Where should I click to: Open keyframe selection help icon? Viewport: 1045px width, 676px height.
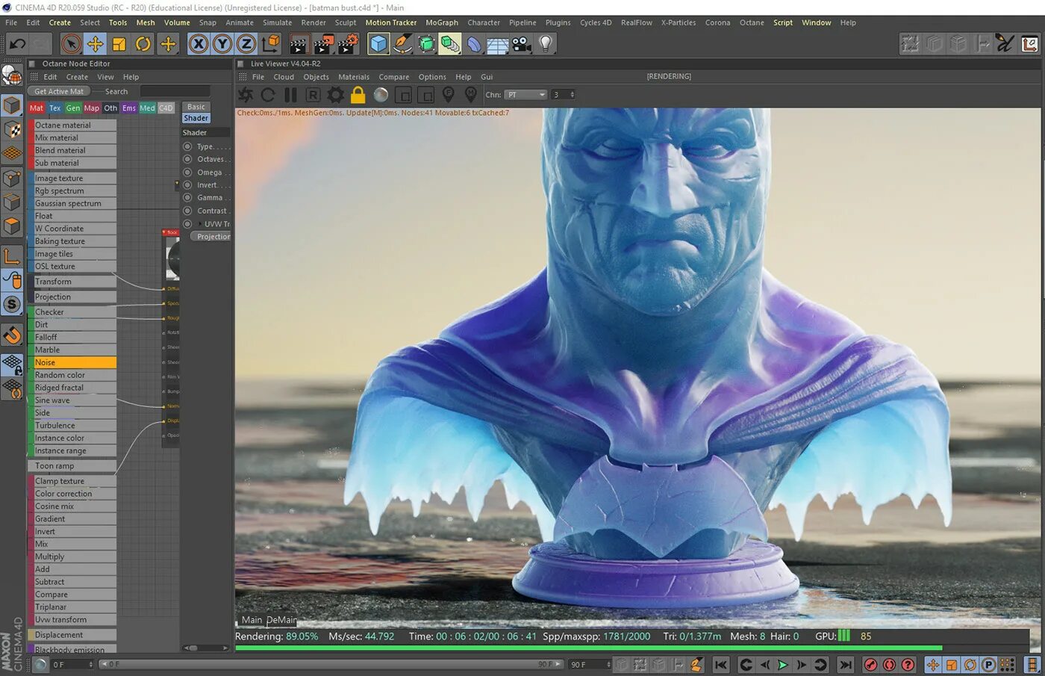coord(908,665)
